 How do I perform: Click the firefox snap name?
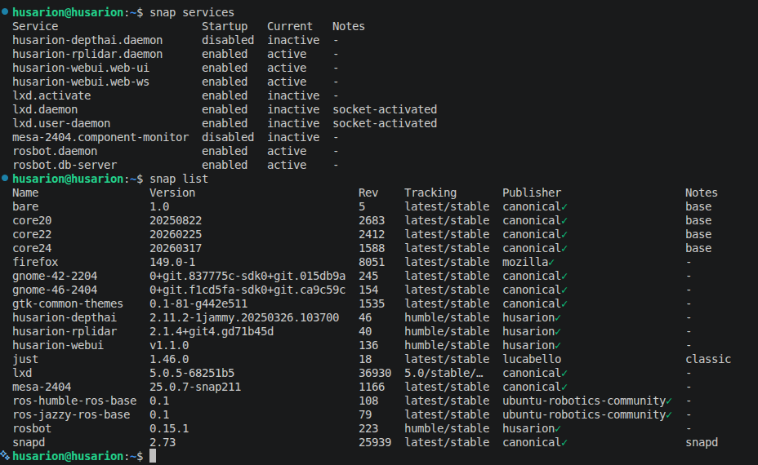click(35, 263)
